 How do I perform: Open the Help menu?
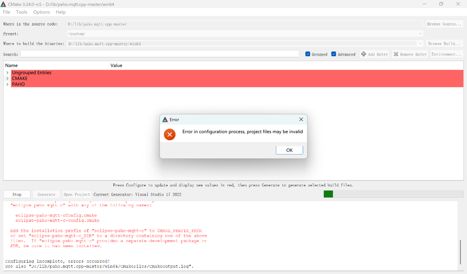click(60, 12)
